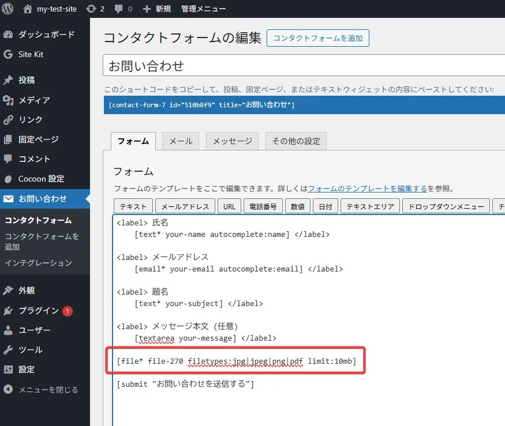Insert a 日付 tag

[x=326, y=206]
